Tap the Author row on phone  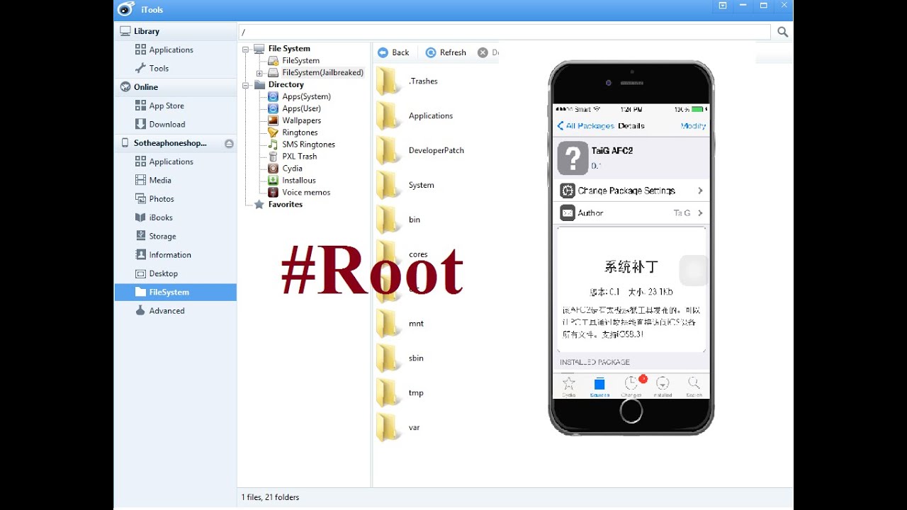pos(631,212)
